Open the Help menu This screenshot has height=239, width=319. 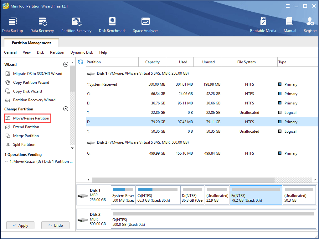(103, 52)
